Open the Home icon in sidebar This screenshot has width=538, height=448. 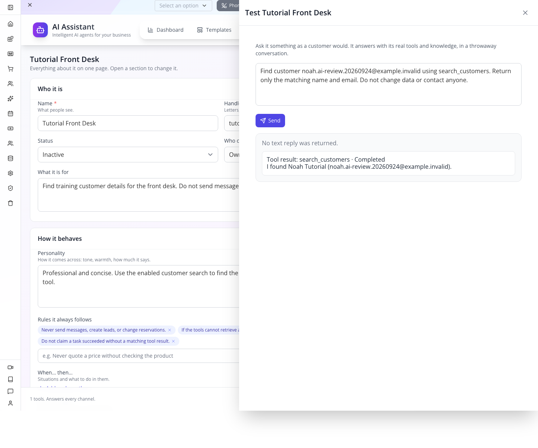tap(10, 24)
